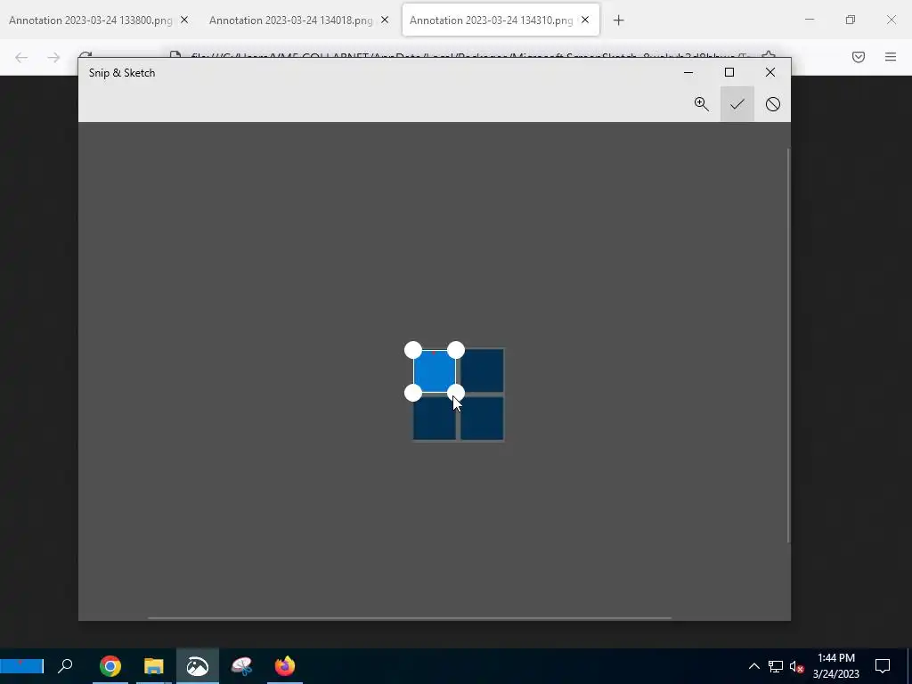Viewport: 912px width, 684px height.
Task: Close the Snip & Sketch window
Action: (x=770, y=73)
